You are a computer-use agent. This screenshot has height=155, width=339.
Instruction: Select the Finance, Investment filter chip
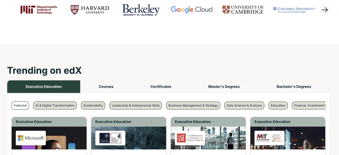[x=309, y=105]
